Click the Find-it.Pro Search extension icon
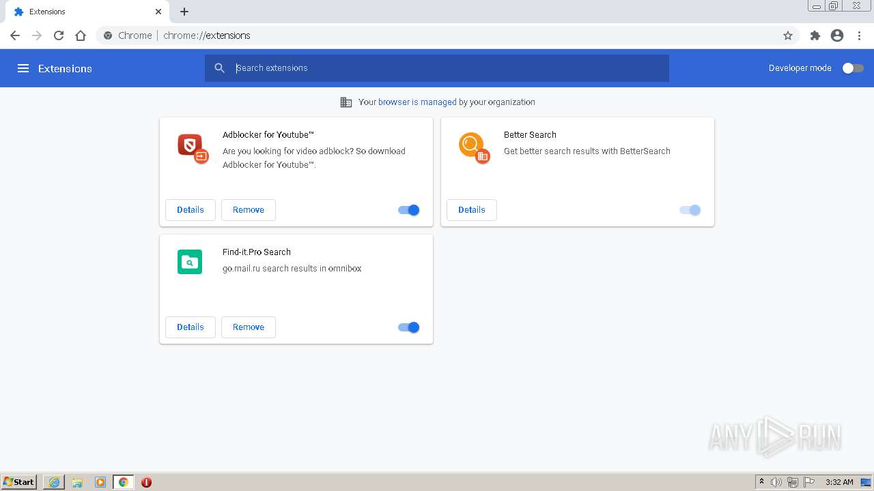This screenshot has width=874, height=491. pyautogui.click(x=190, y=262)
